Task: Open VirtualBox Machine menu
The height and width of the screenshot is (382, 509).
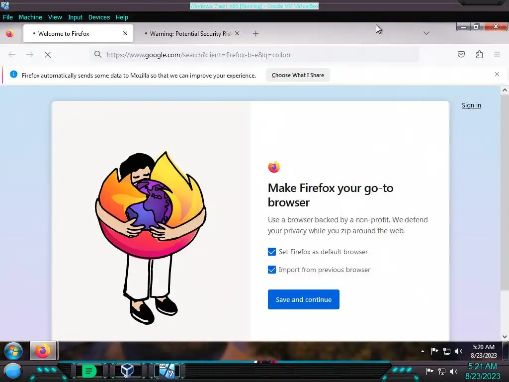Action: coord(30,17)
